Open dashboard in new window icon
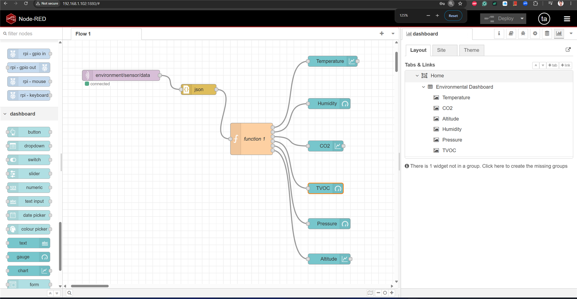 (568, 50)
